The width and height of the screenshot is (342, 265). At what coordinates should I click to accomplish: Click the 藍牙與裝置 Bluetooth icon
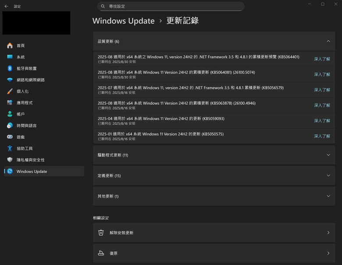click(x=10, y=68)
